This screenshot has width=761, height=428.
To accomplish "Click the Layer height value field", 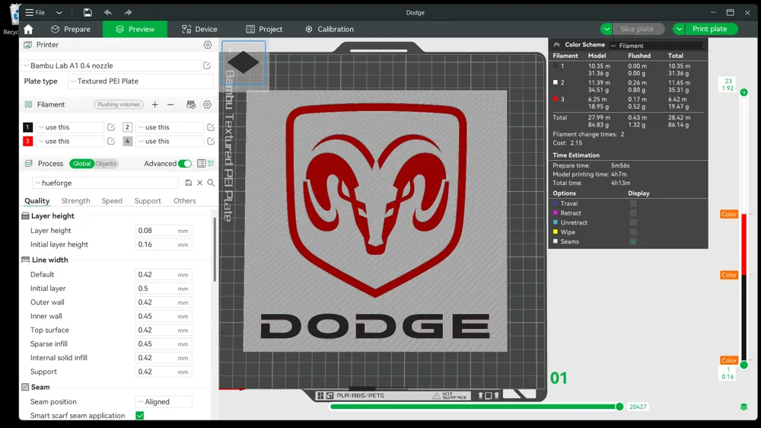I will [163, 231].
